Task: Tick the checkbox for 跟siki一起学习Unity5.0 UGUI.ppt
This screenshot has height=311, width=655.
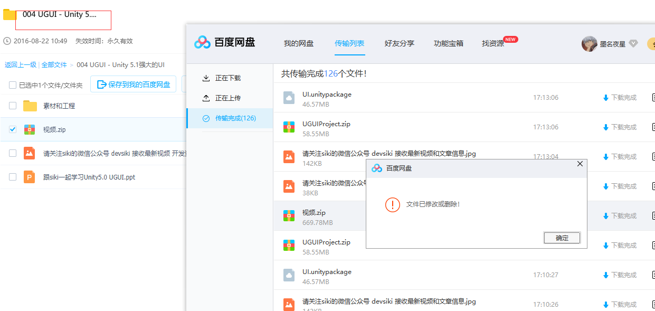Action: coord(13,177)
